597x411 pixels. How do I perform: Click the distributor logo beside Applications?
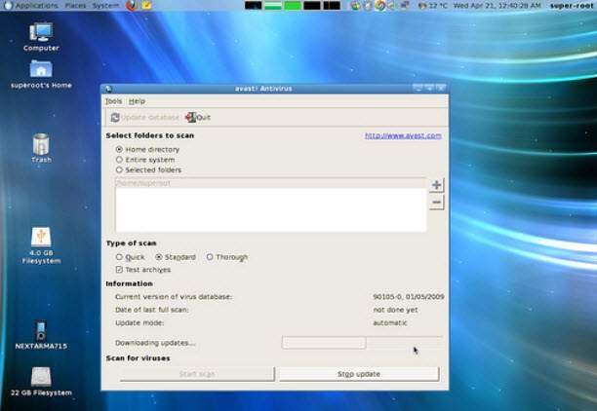[x=8, y=5]
